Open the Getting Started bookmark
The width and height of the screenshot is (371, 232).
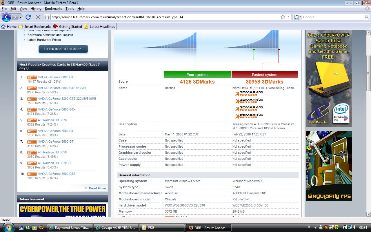[x=68, y=26]
